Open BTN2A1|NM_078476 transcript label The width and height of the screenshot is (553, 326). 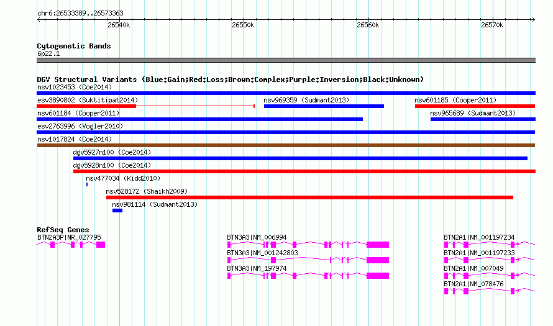coord(473,284)
